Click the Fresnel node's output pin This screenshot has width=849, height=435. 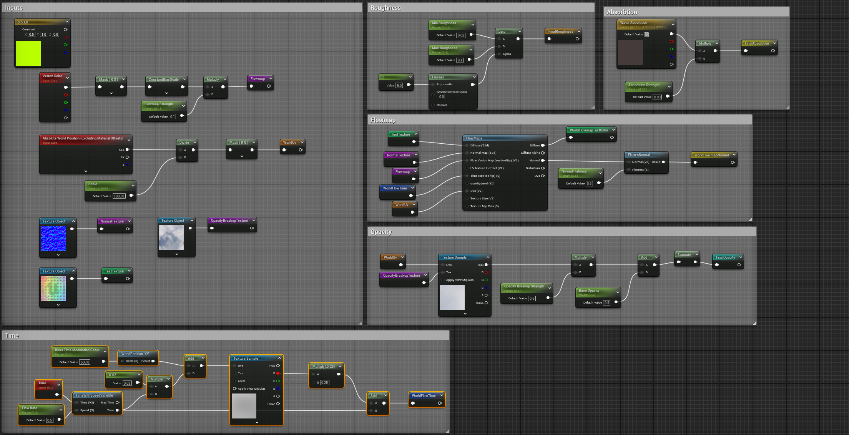[473, 85]
